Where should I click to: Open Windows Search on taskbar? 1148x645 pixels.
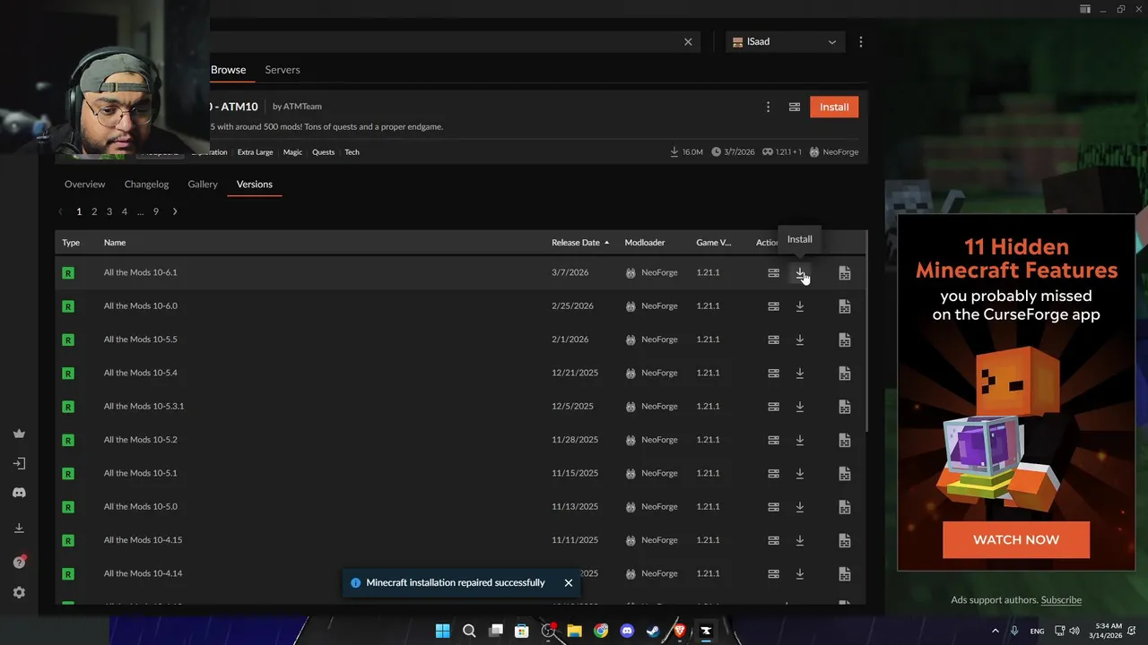point(469,631)
